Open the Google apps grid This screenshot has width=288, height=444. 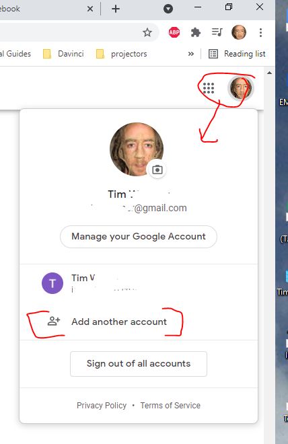tap(209, 88)
